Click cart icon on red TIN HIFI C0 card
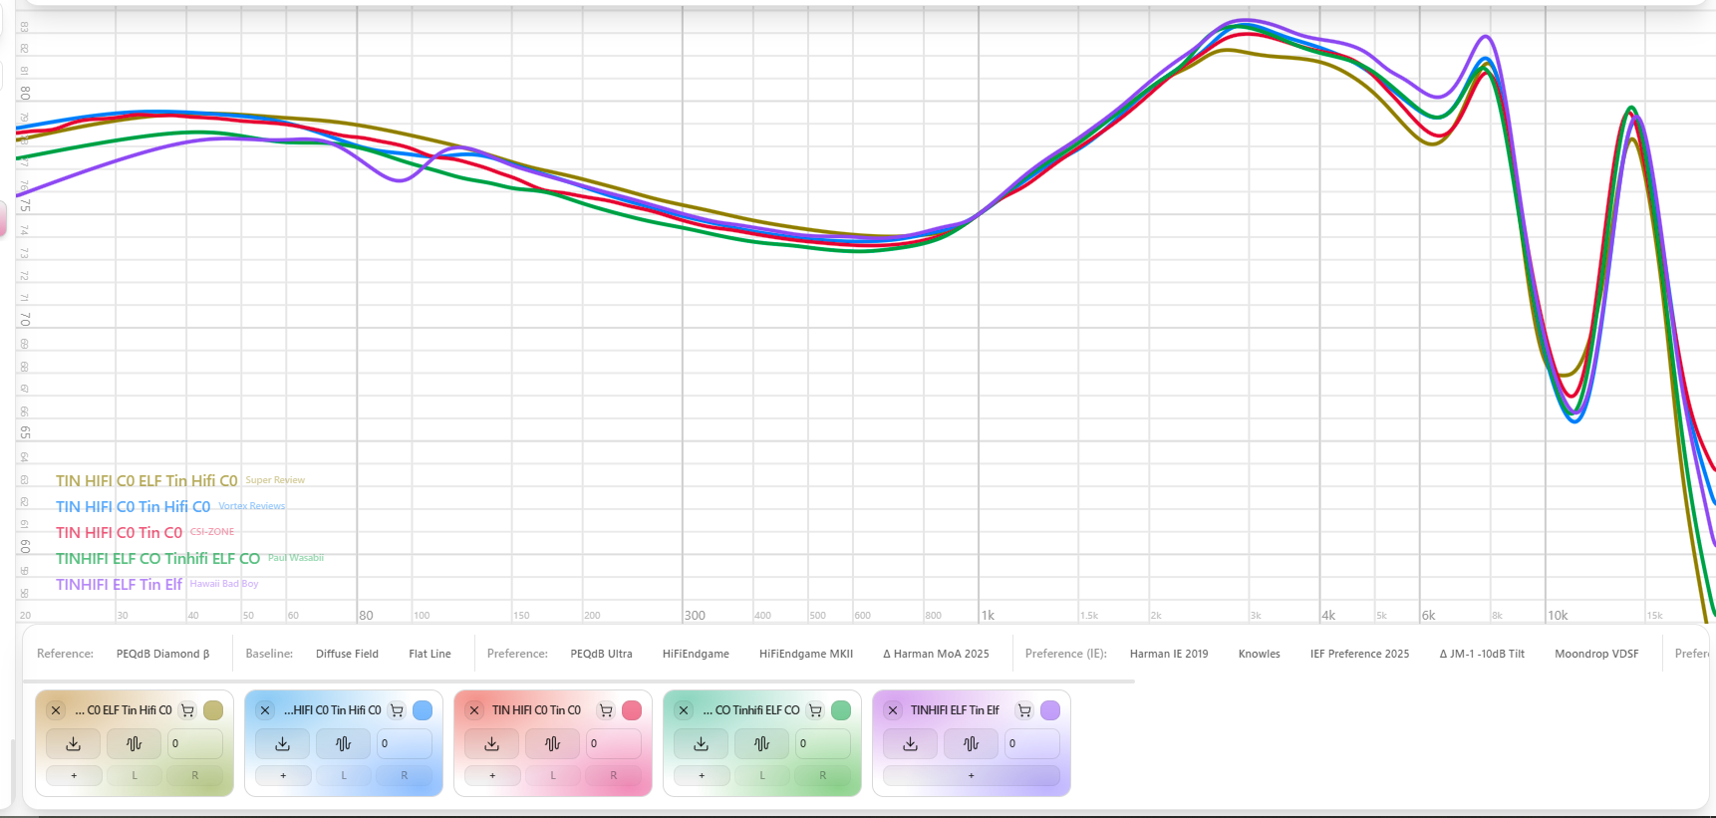 [606, 710]
